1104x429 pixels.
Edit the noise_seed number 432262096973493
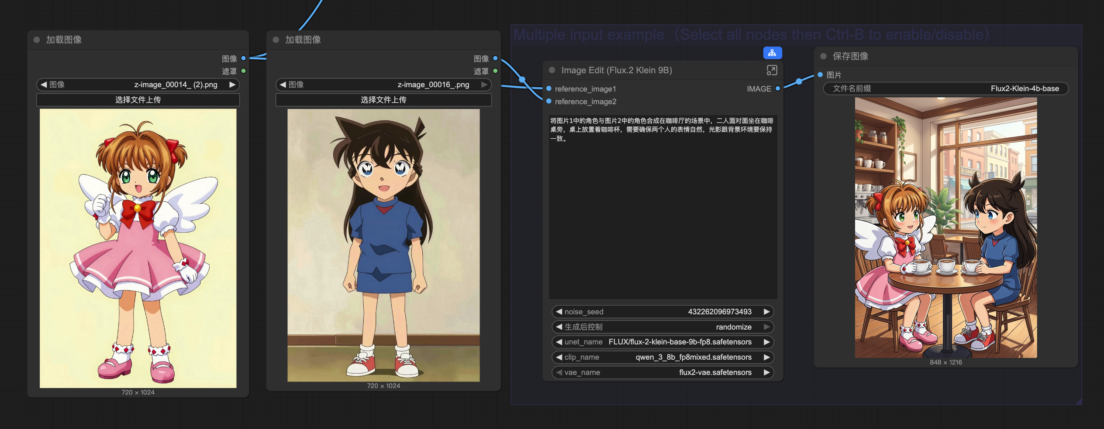click(720, 312)
